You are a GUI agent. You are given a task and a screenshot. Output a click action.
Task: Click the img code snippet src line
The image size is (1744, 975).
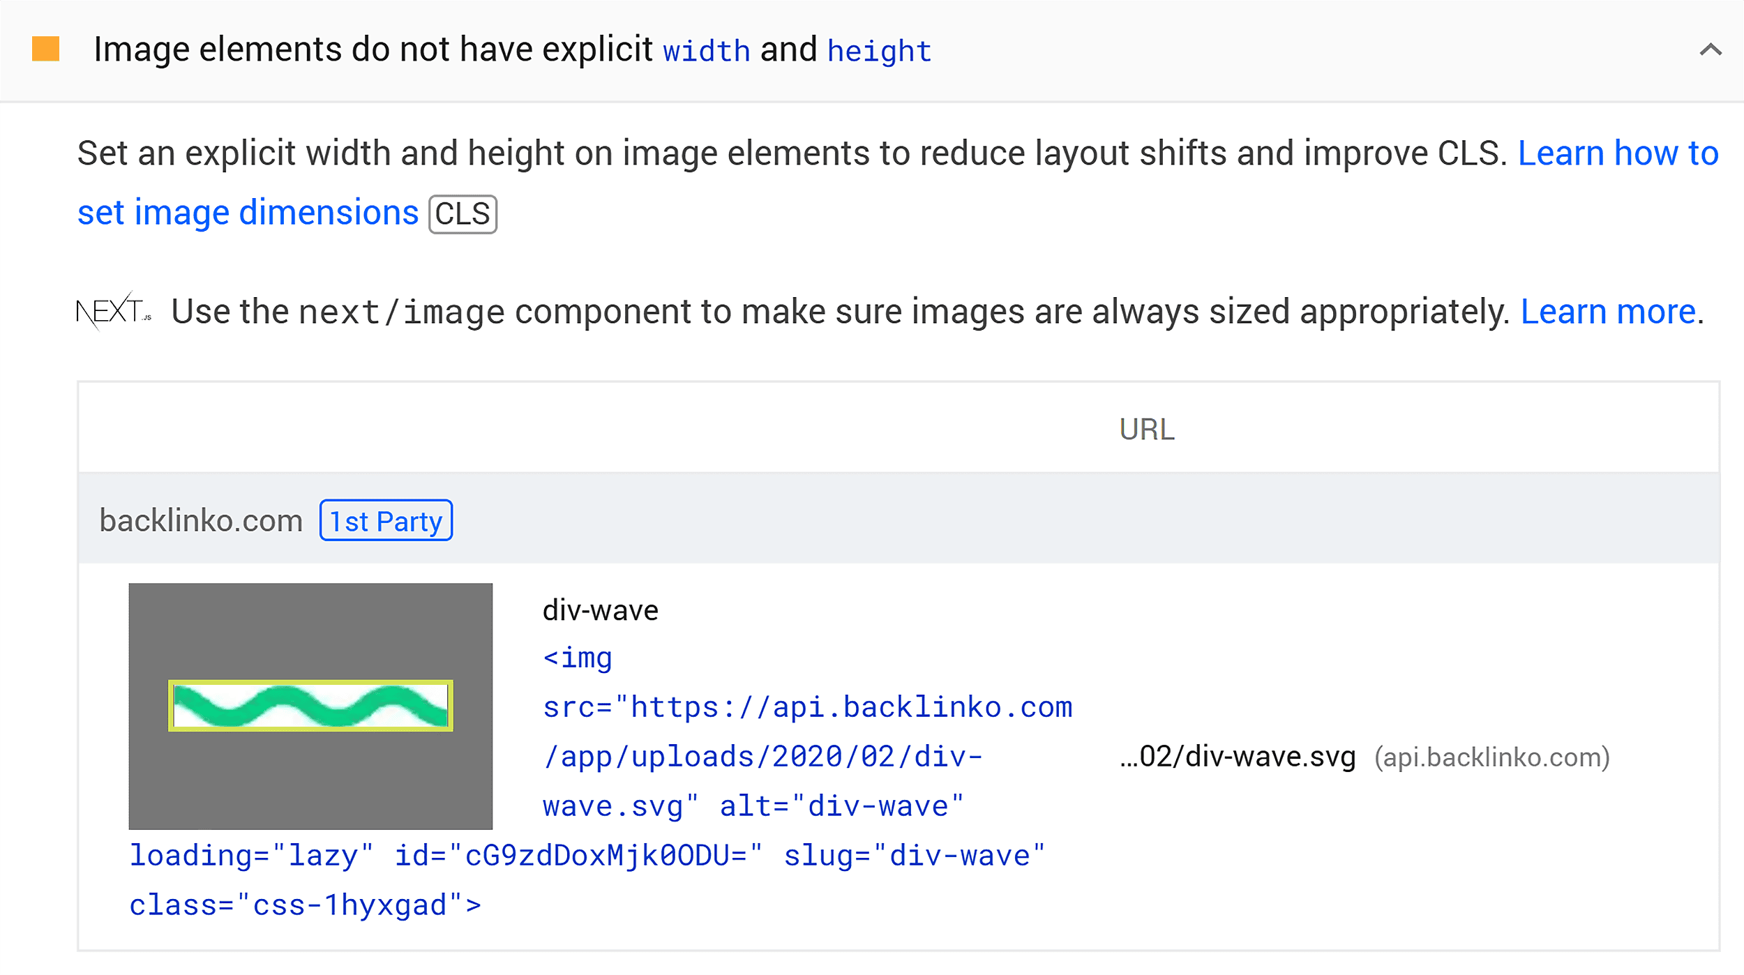[808, 707]
